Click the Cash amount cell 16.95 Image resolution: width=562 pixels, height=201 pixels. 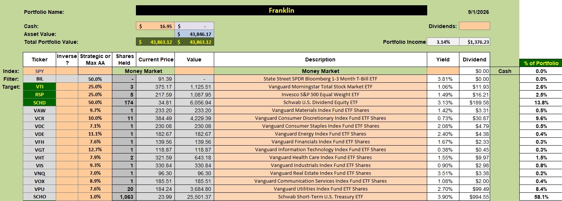[155, 26]
